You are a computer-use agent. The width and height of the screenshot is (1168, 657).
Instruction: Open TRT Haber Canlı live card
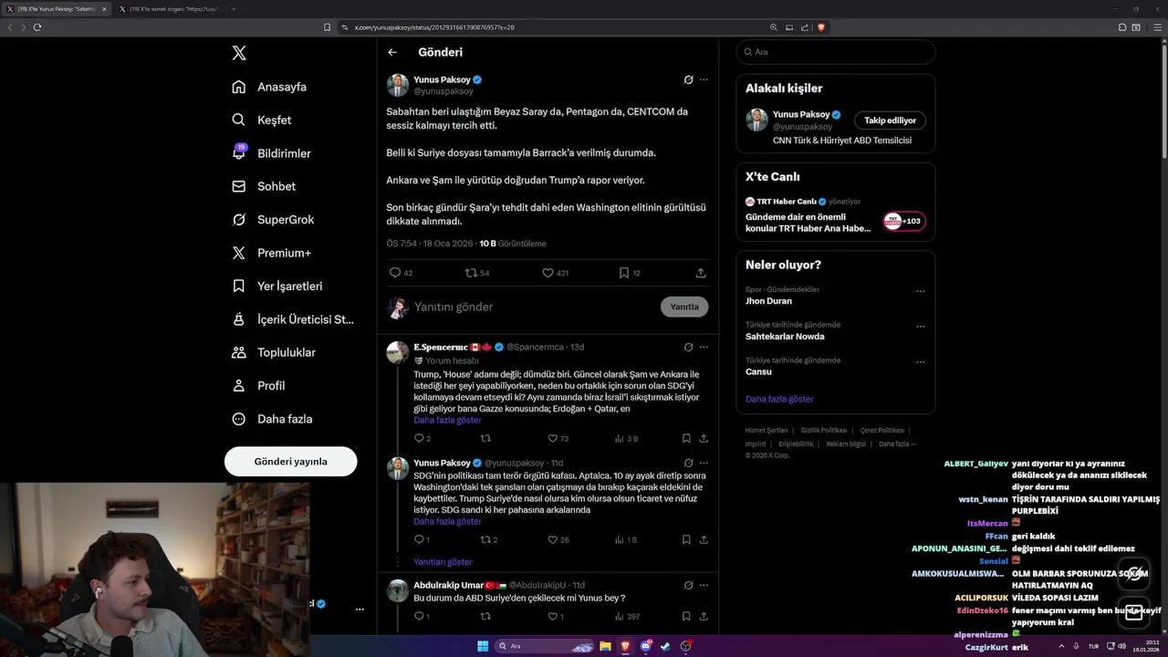coord(835,216)
